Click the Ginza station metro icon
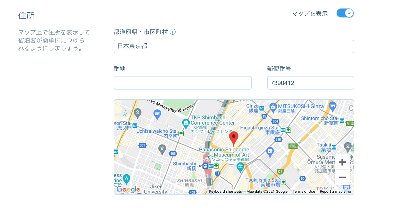Image resolution: width=394 pixels, height=208 pixels. pos(262,108)
